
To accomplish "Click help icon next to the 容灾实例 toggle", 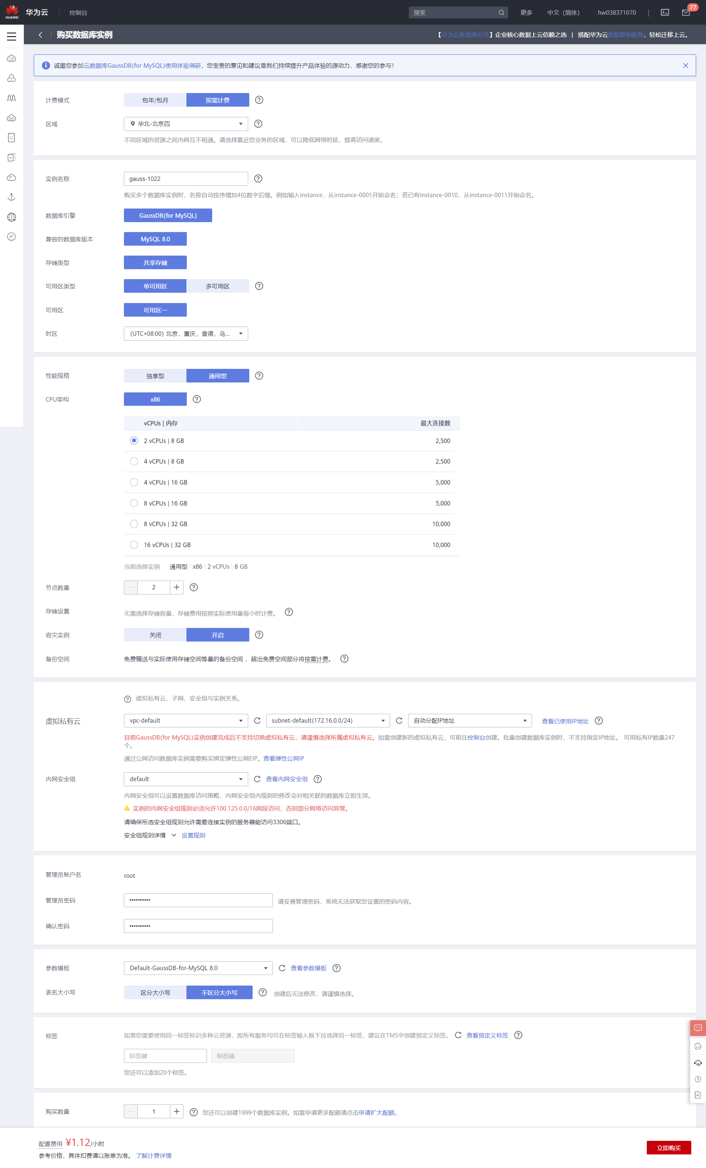I will point(259,635).
